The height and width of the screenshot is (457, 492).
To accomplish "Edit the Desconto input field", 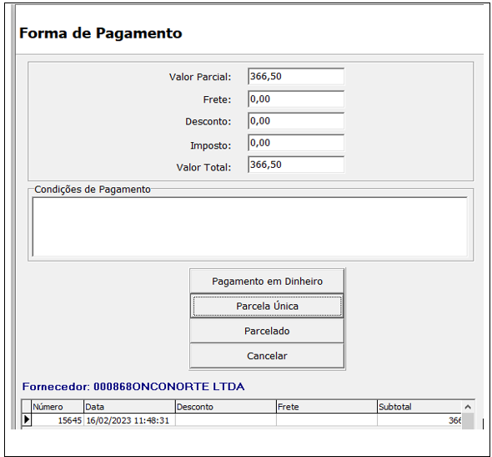I will point(296,121).
